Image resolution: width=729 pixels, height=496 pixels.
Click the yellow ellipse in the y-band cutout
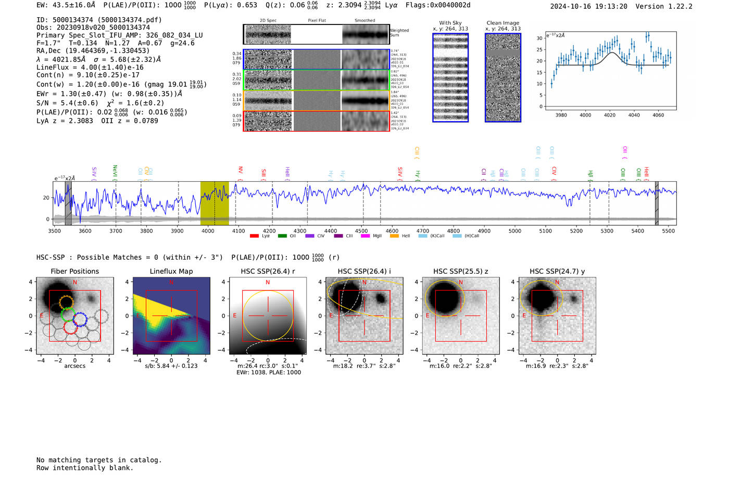[x=542, y=298]
